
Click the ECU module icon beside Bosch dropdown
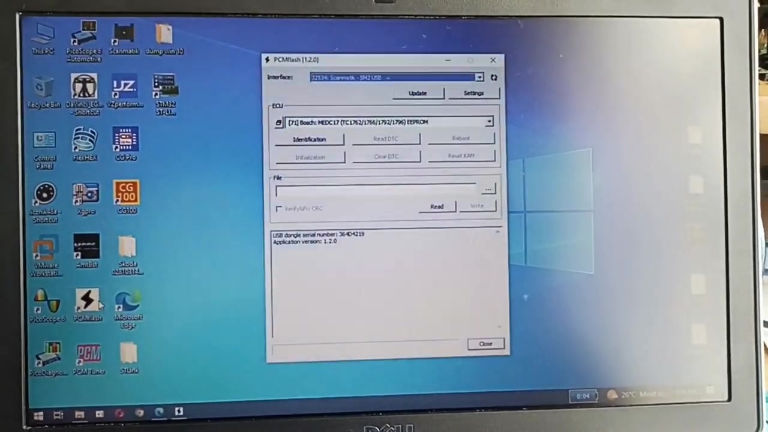[278, 122]
